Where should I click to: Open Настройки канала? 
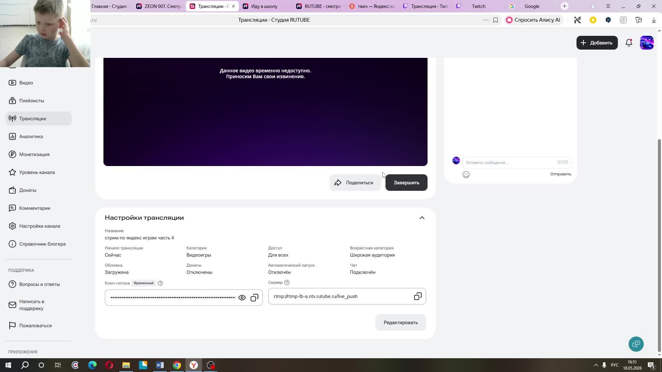click(x=39, y=226)
